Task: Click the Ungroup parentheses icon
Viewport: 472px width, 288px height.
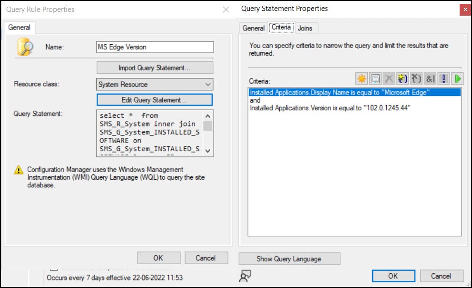Action: (416, 79)
